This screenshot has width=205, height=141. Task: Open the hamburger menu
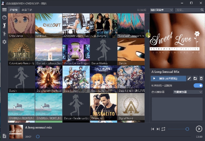point(4,10)
